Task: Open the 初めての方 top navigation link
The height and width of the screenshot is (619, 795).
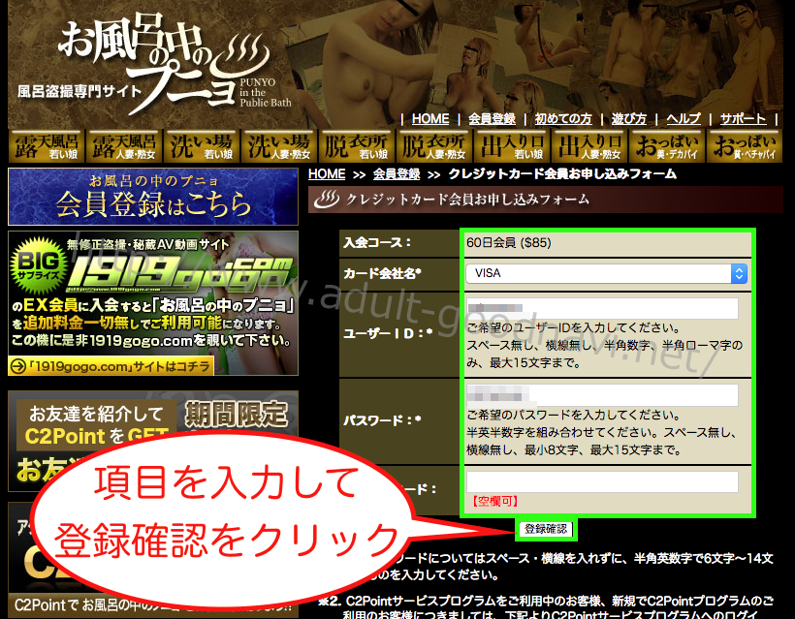Action: pos(563,119)
